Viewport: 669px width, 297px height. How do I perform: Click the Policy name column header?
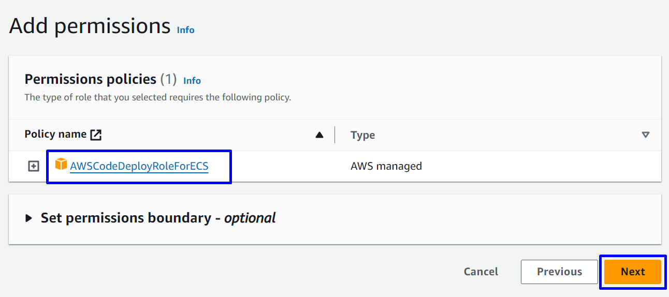[x=55, y=135]
